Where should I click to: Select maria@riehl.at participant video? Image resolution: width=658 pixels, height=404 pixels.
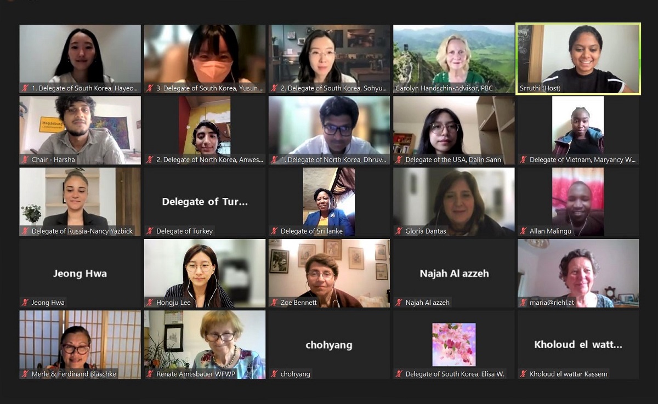tap(578, 274)
